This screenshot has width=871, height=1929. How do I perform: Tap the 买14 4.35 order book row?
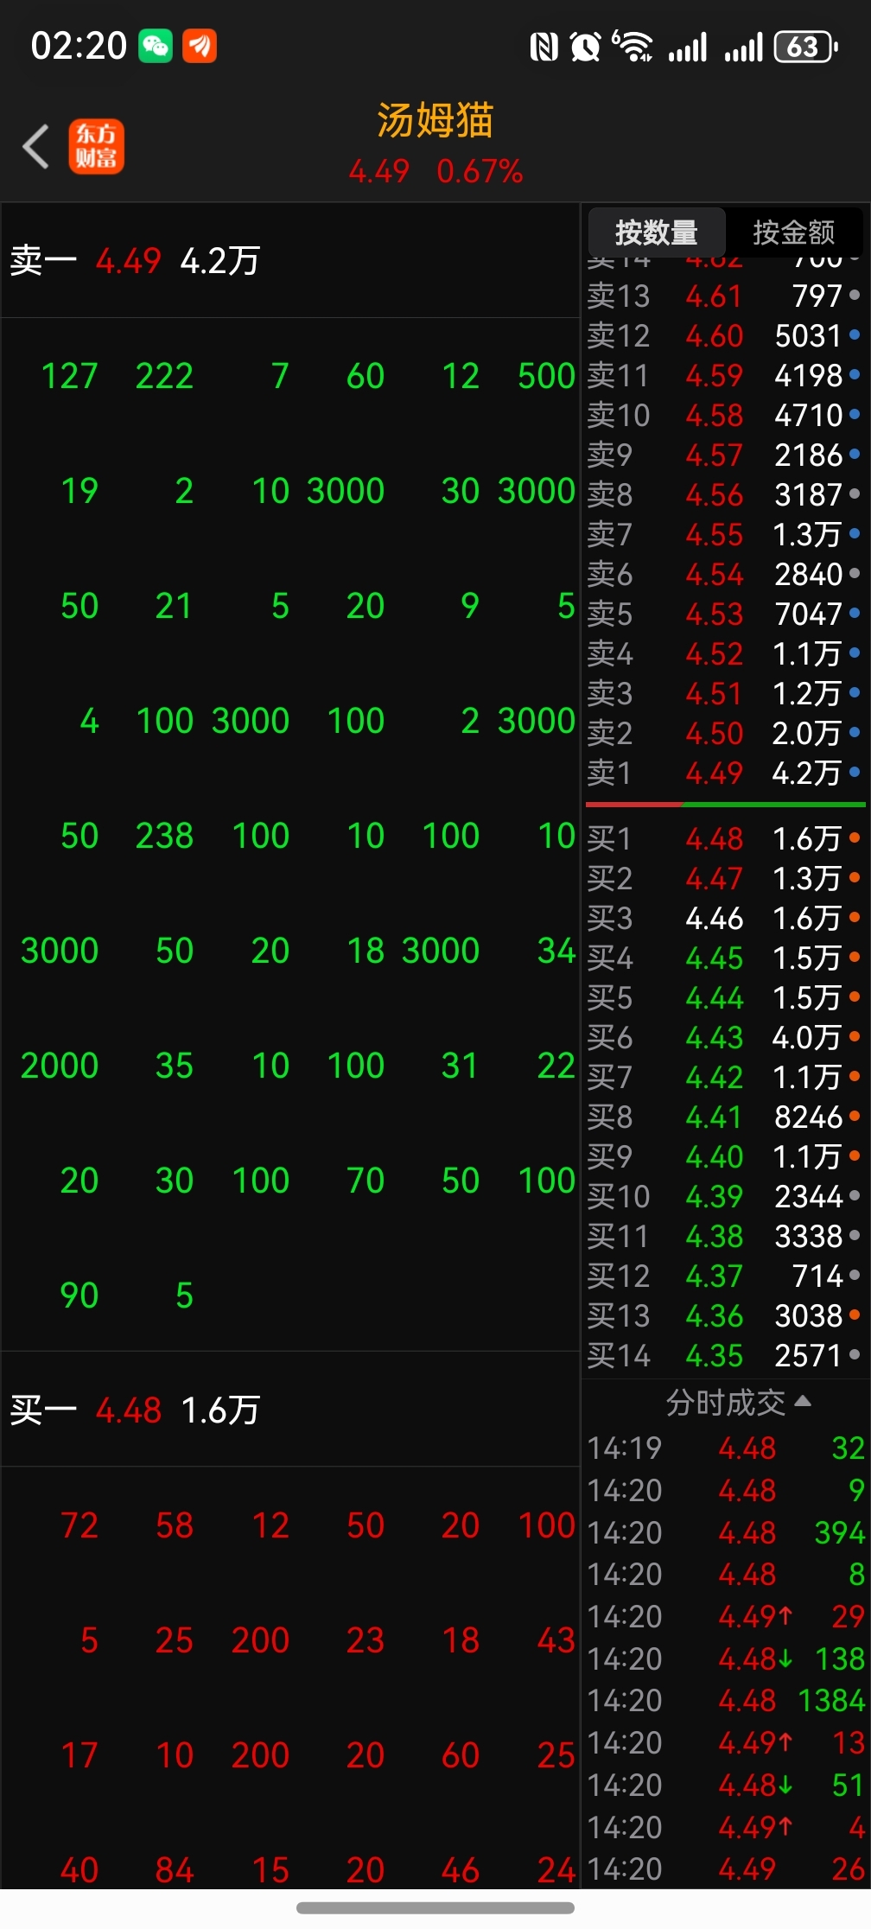pos(725,1355)
